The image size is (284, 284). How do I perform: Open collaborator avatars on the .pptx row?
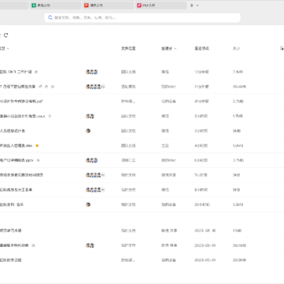click(92, 160)
